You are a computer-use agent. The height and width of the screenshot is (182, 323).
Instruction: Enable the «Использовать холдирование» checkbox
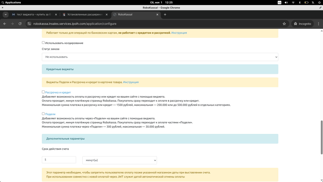coord(43,43)
